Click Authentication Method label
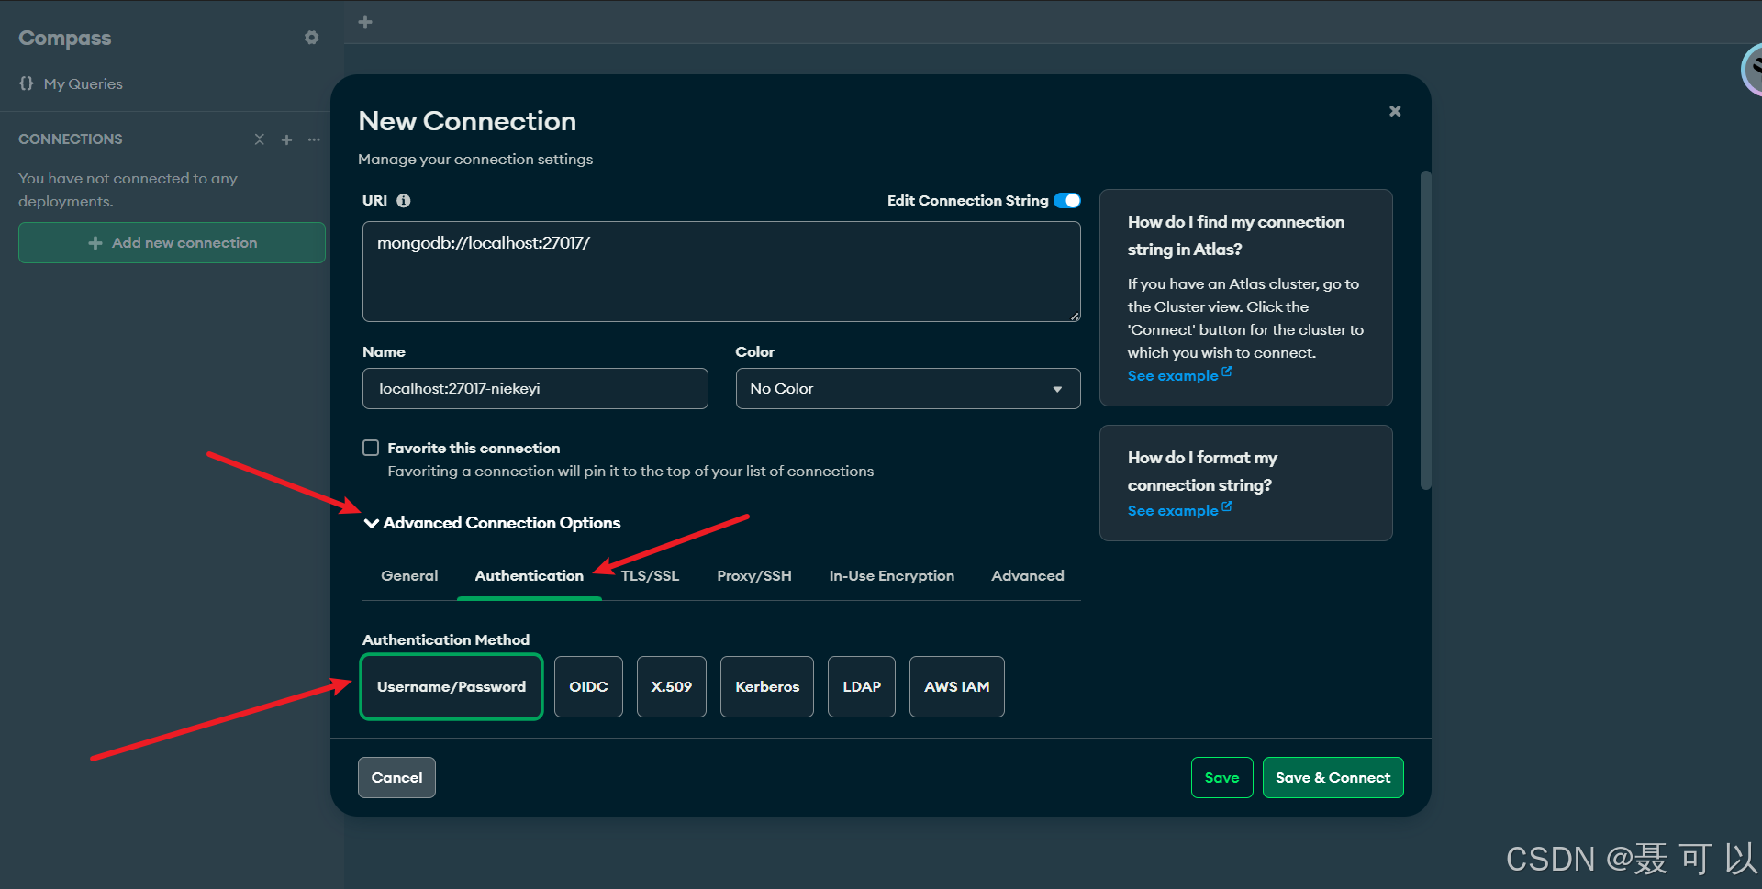 point(446,639)
